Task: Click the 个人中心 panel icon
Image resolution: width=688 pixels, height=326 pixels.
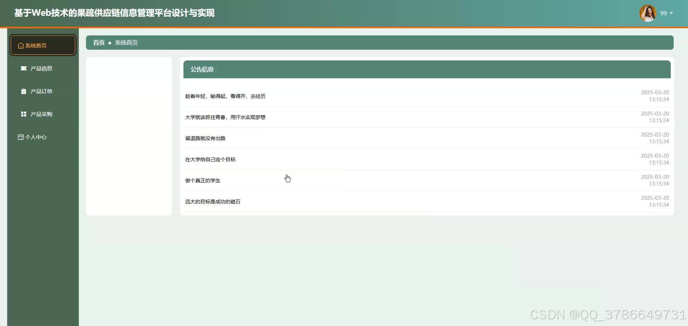Action: pos(20,137)
